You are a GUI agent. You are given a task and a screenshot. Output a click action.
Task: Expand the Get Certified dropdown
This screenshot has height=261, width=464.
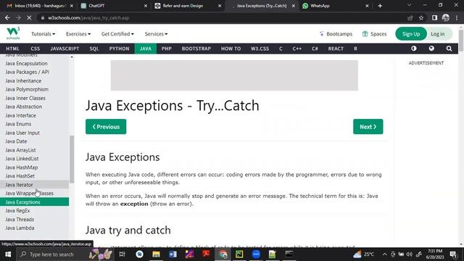tap(117, 34)
